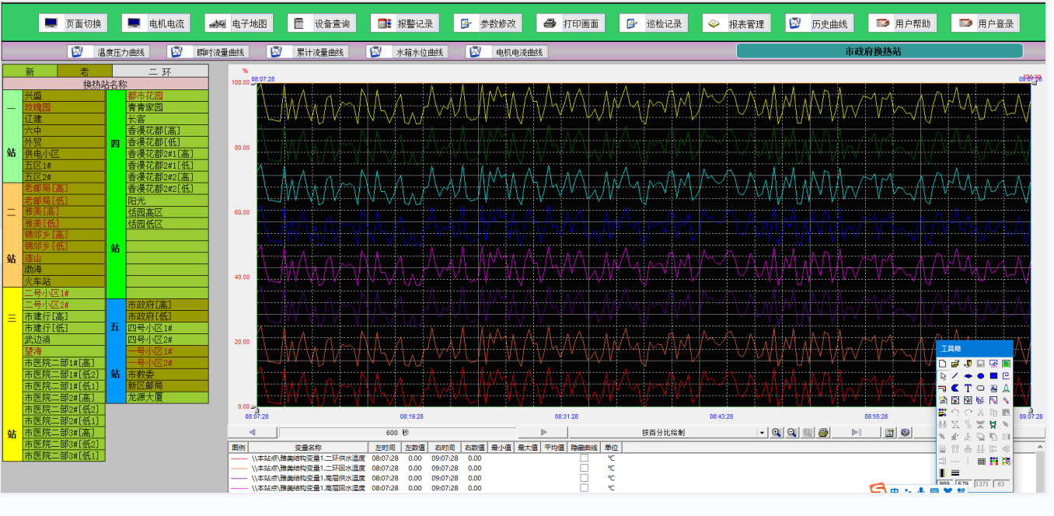Toggle hide-curve checkbox for 高层回水温度
1054x516 pixels.
(x=585, y=488)
